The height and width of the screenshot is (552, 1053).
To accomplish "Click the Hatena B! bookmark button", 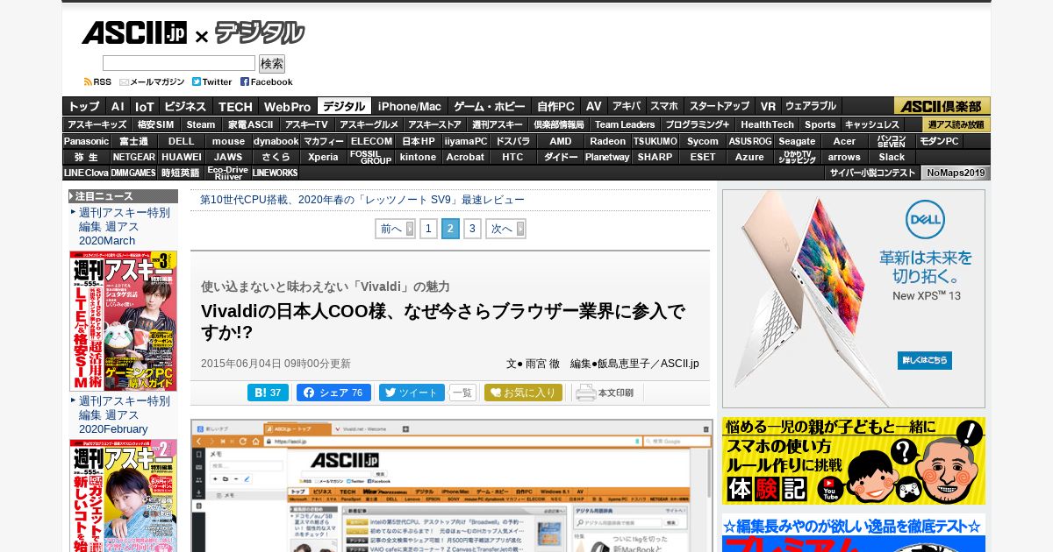I will pyautogui.click(x=268, y=393).
